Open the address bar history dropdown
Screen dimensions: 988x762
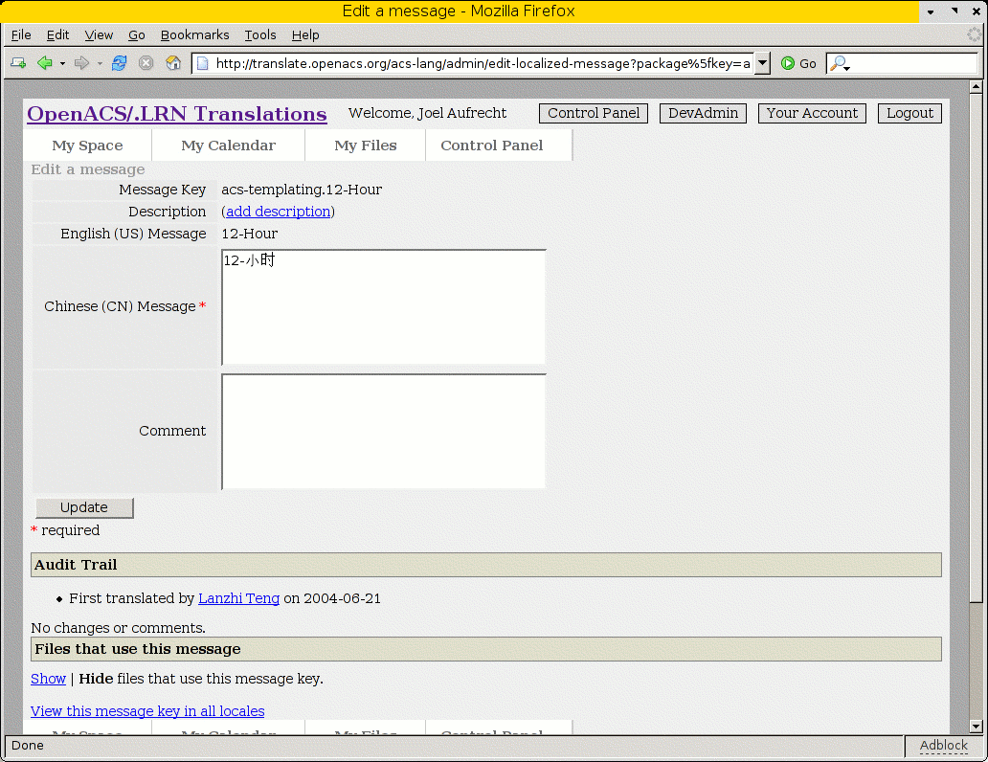coord(762,63)
